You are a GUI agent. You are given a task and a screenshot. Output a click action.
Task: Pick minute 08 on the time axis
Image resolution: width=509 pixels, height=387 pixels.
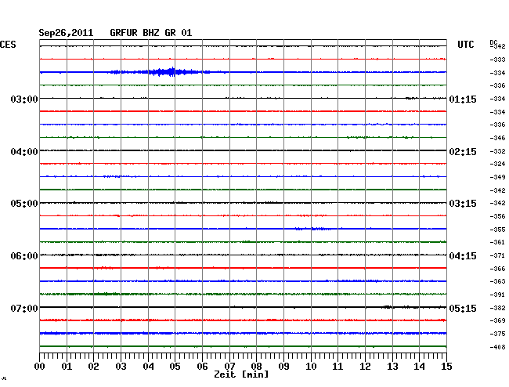(256, 367)
